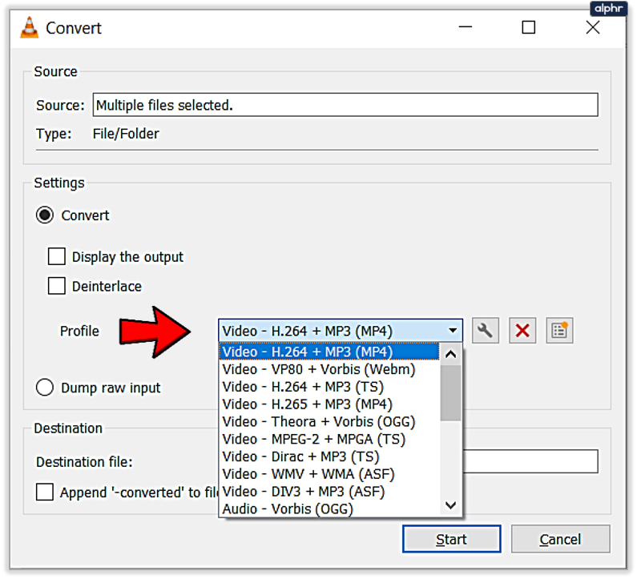Maximize the Convert window
The image size is (637, 579).
[528, 27]
